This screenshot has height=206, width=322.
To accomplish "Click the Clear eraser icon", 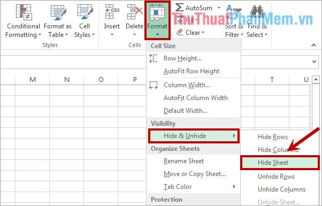I will coord(180,32).
